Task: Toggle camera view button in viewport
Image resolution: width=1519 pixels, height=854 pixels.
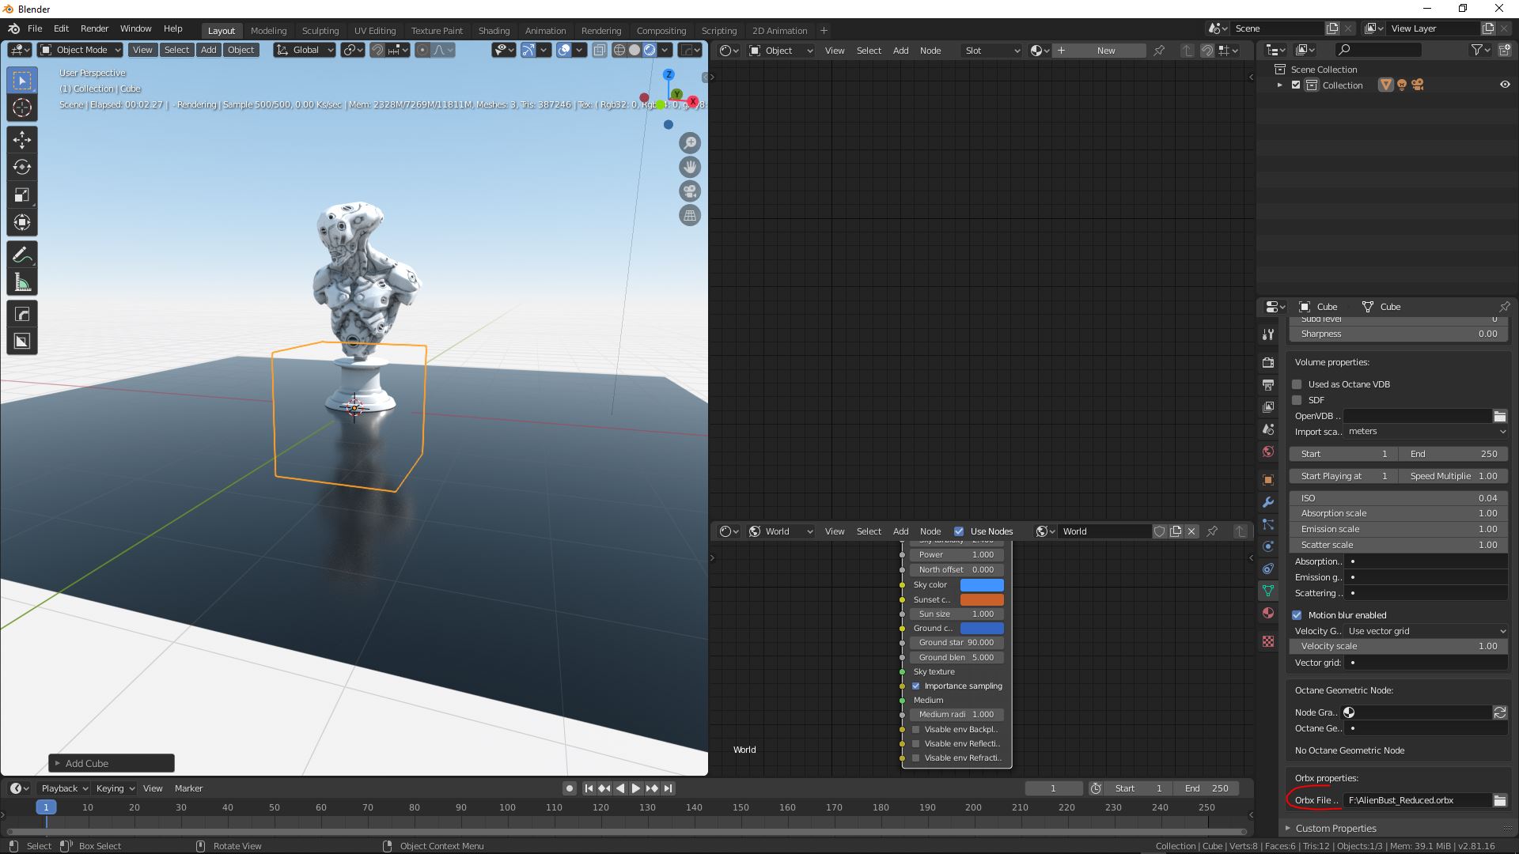Action: tap(690, 191)
